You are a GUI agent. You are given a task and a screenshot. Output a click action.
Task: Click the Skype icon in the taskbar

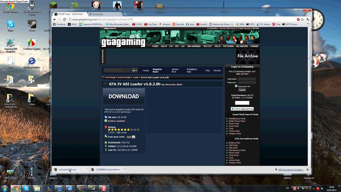[x=26, y=189]
